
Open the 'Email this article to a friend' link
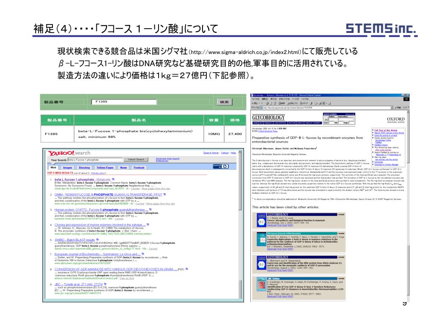386,135
